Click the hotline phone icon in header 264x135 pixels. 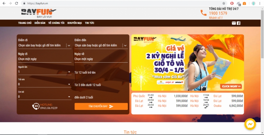[203, 13]
